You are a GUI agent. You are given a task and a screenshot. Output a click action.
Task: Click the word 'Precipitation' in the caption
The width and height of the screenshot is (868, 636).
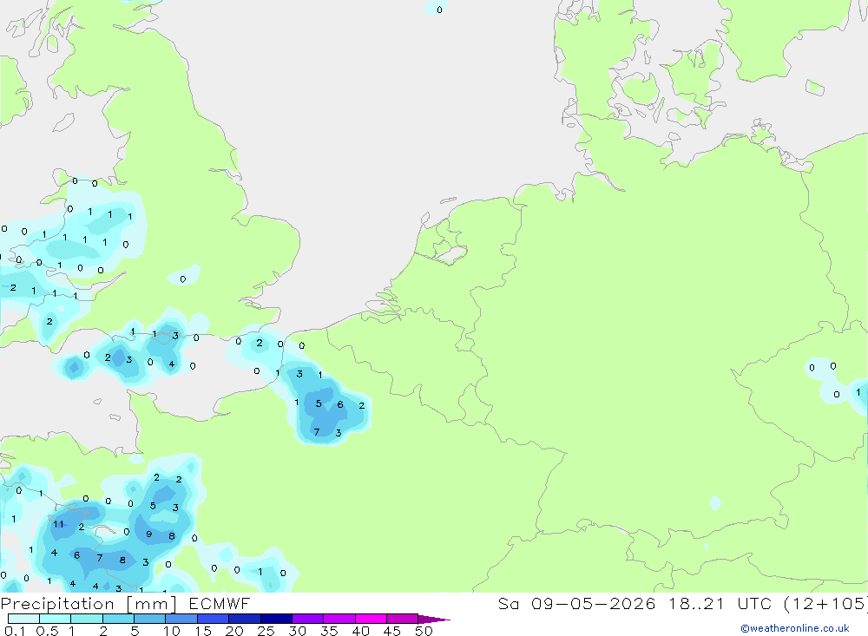click(57, 604)
